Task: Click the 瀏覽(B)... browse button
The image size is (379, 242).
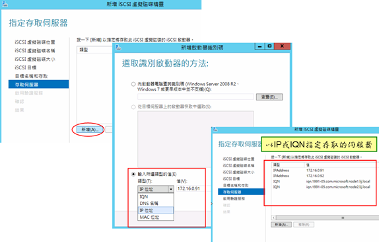Action: 269,97
